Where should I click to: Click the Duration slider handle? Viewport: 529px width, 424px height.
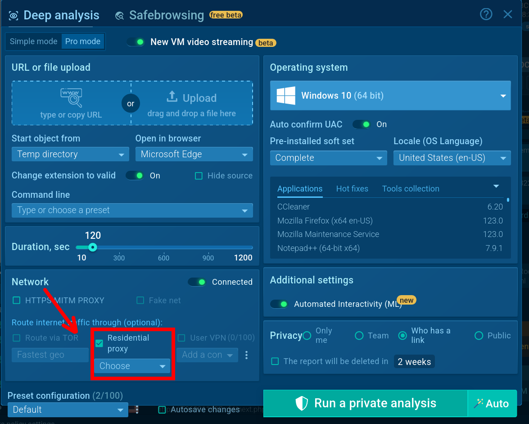[x=93, y=247]
